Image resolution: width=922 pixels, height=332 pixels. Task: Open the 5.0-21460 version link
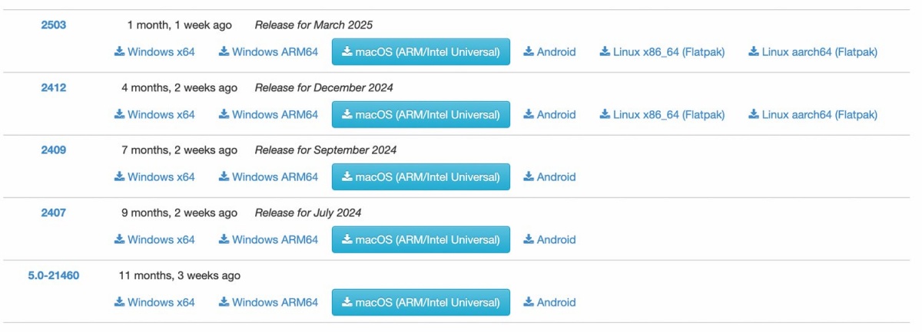[x=54, y=275]
